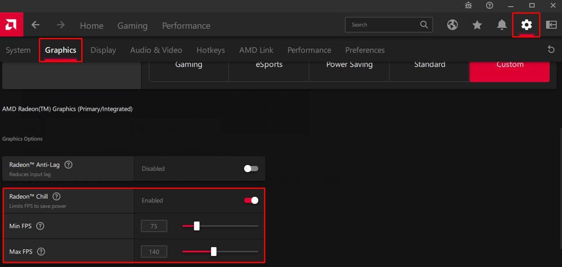Switch to the Graphics tab
Image resolution: width=562 pixels, height=267 pixels.
coord(60,50)
